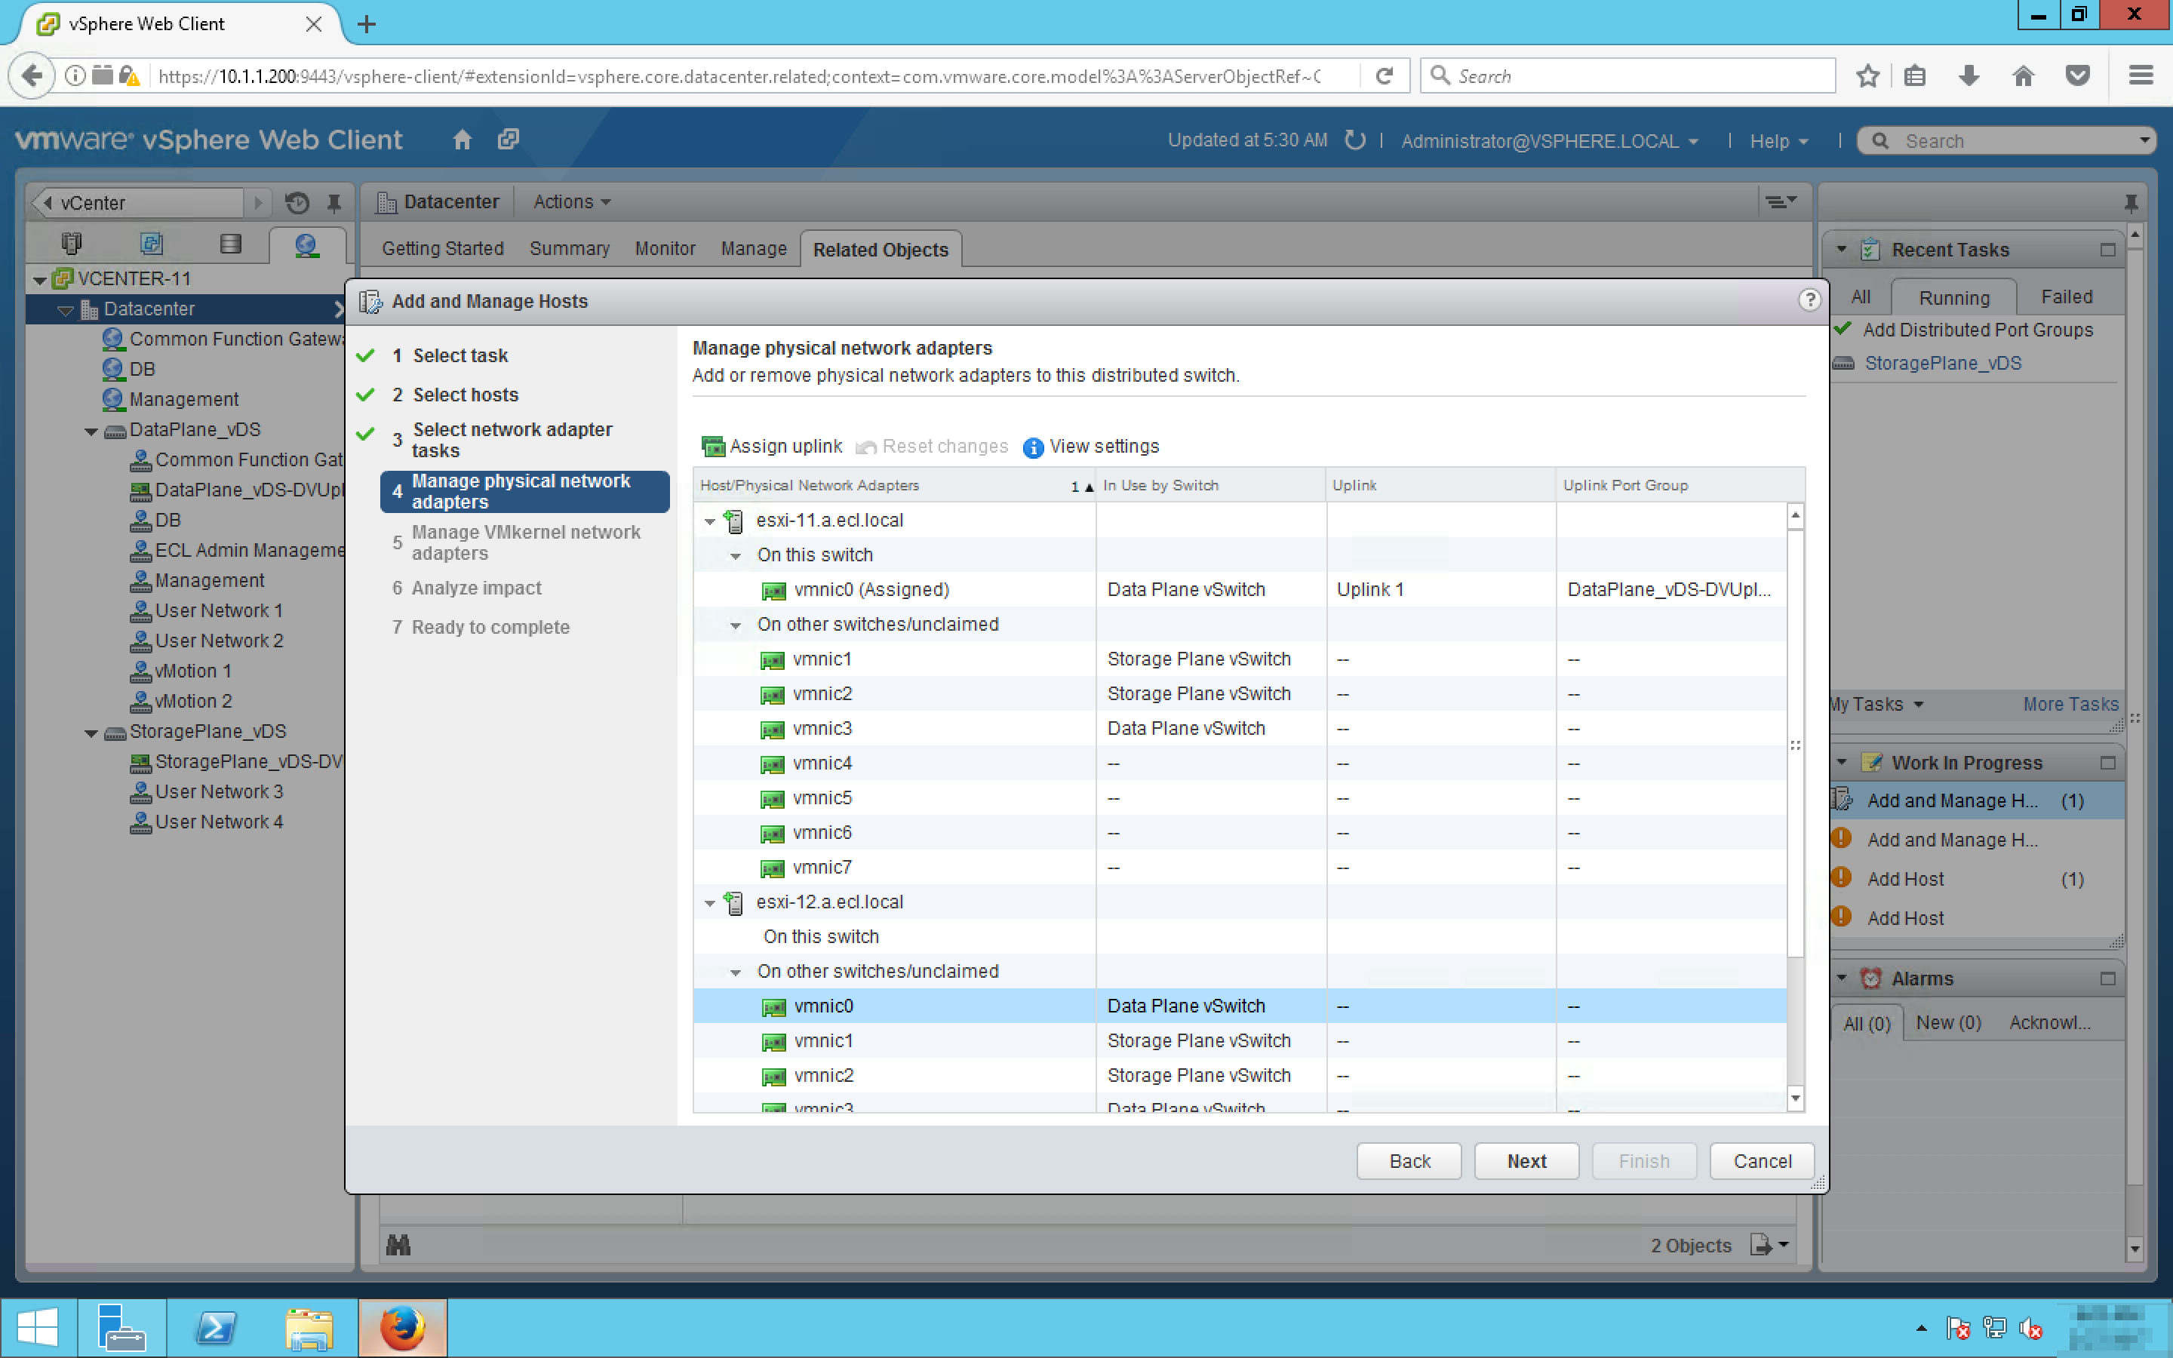Viewport: 2173px width, 1358px height.
Task: Open View settings info icon
Action: tap(1033, 447)
